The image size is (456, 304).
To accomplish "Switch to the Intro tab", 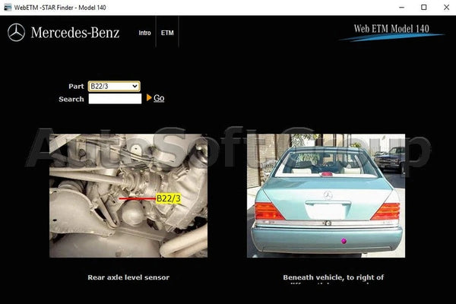I will (144, 33).
